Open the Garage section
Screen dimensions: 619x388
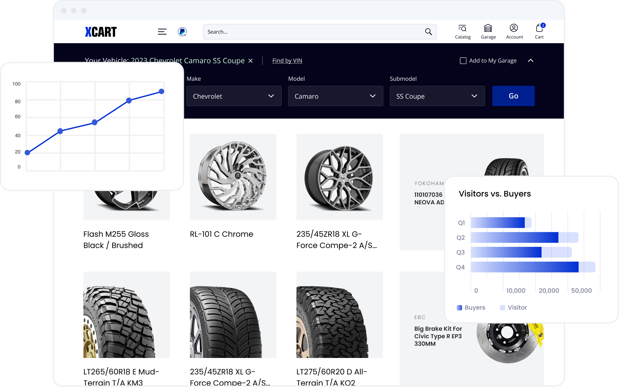(488, 31)
